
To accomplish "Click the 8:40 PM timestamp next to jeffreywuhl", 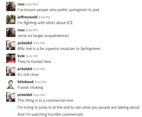I will tap(45, 17).
